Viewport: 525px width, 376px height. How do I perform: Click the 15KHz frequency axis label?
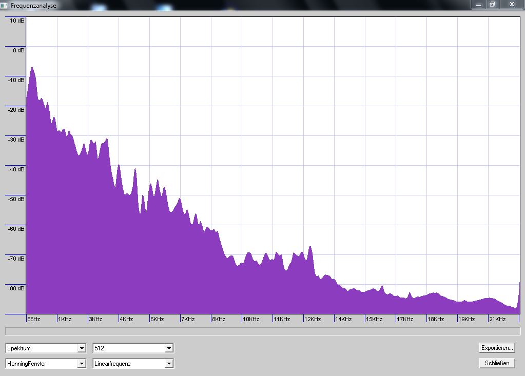click(374, 319)
